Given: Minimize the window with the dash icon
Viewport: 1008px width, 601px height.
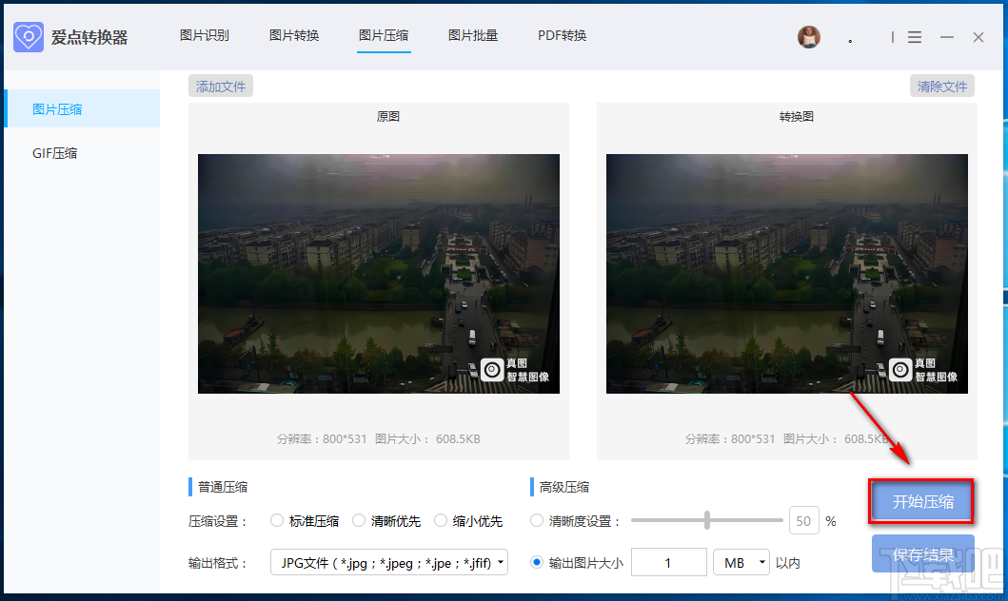Looking at the screenshot, I should [x=946, y=37].
